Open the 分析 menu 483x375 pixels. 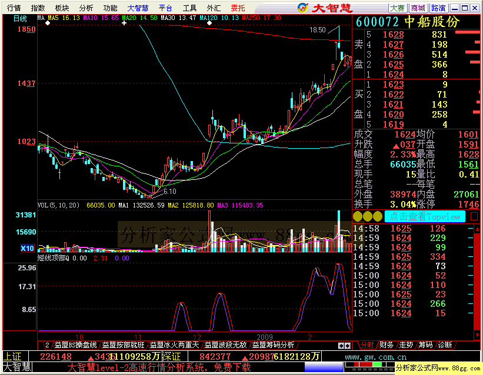click(x=86, y=8)
